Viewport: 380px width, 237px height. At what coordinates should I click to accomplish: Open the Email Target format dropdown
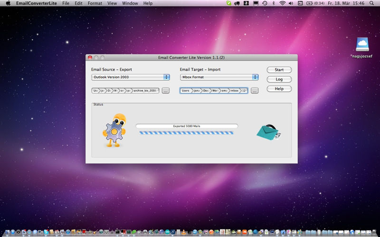click(219, 77)
